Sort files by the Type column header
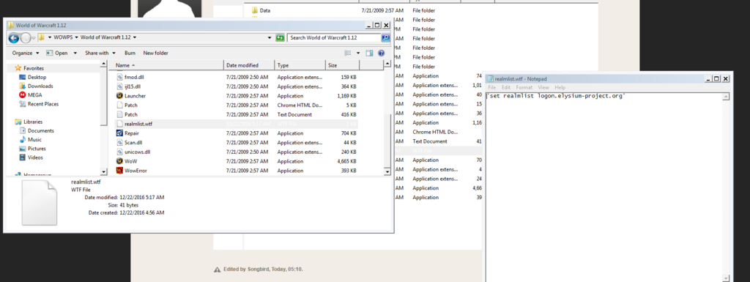Viewport: 750px width, 282px height. (300, 65)
